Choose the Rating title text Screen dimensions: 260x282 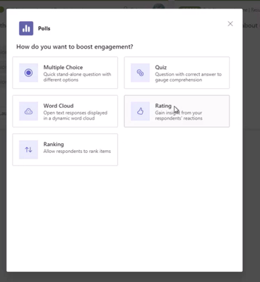163,106
